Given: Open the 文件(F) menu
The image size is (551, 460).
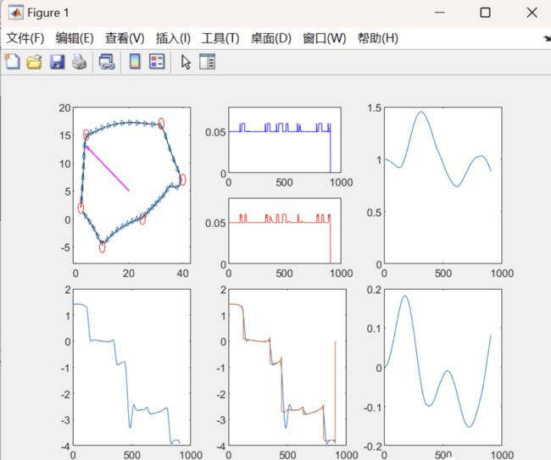Looking at the screenshot, I should click(x=25, y=38).
